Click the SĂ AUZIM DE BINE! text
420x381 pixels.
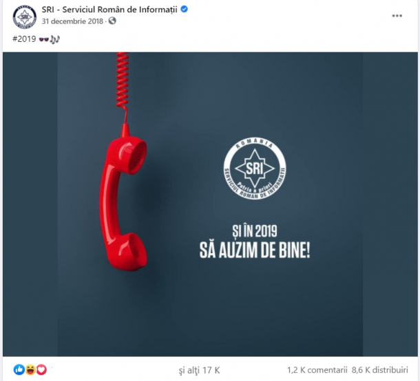click(x=255, y=250)
